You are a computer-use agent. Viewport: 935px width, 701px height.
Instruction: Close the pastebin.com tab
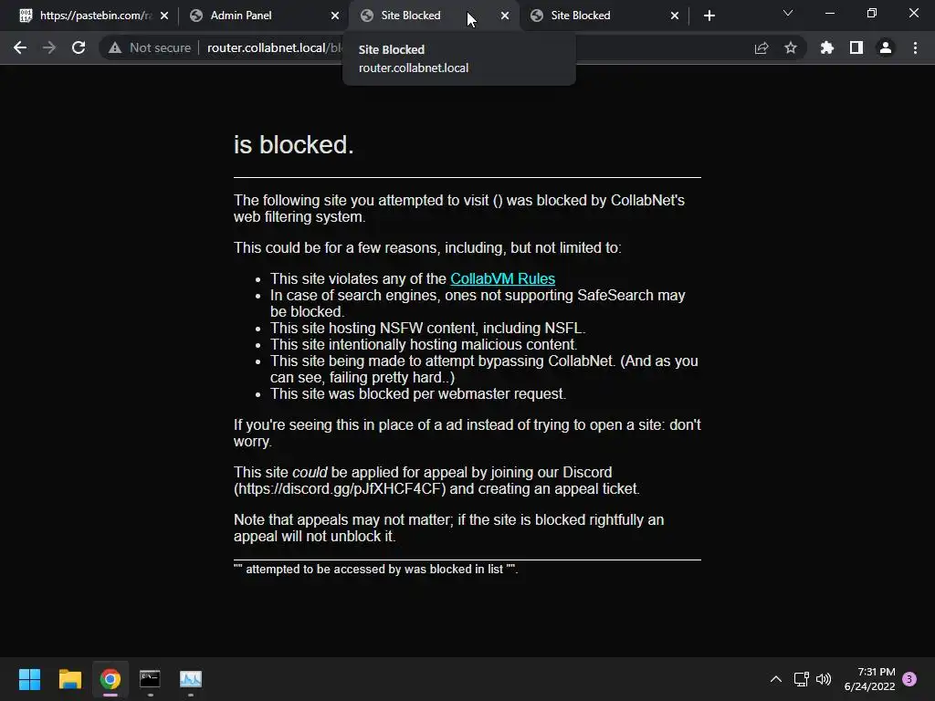164,16
